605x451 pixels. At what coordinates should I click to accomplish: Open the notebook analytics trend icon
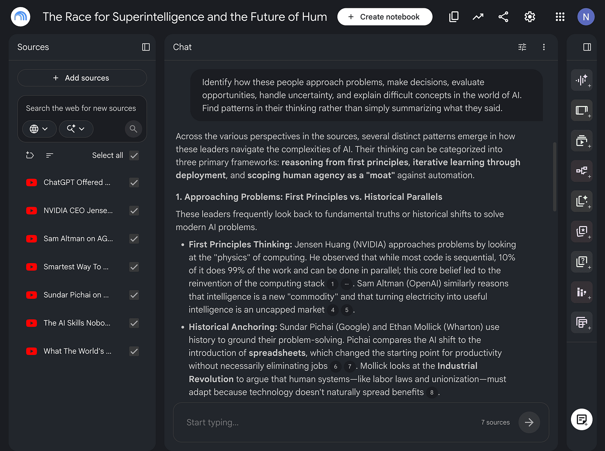click(x=478, y=17)
